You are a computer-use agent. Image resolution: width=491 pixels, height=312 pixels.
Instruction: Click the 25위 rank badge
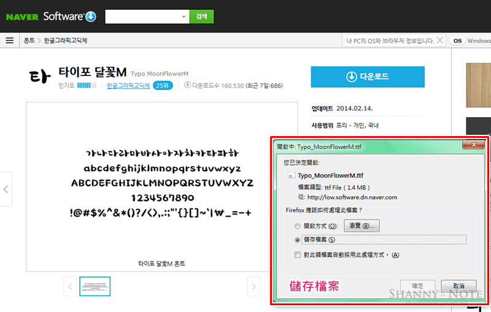(163, 86)
